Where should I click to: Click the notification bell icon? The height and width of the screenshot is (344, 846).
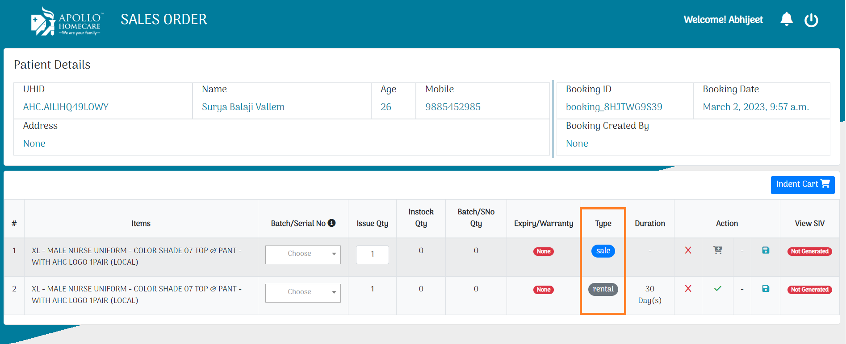786,19
